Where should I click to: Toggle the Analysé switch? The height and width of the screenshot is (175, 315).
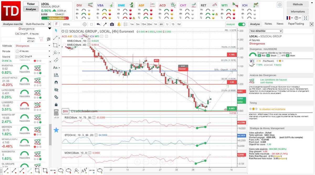[241, 24]
